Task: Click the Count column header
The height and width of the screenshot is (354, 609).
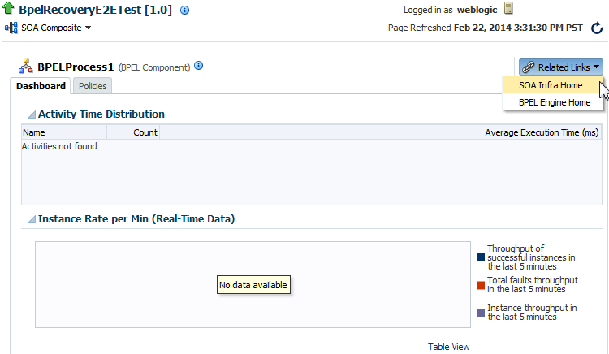Action: pyautogui.click(x=145, y=132)
